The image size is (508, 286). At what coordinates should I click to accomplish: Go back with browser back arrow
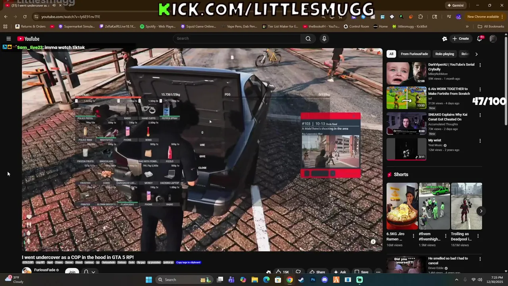(6, 17)
